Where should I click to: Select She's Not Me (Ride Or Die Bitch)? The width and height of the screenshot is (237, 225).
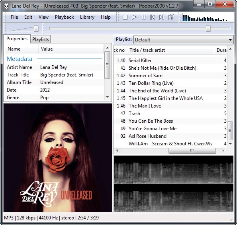[x=170, y=68]
